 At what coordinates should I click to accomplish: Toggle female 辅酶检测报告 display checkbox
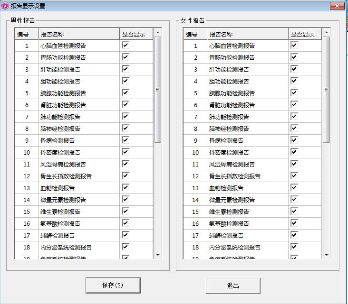[294, 235]
